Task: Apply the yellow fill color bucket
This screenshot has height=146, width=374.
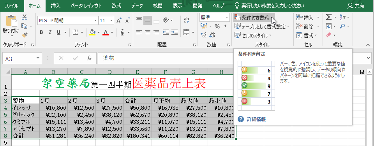Action: pyautogui.click(x=92, y=32)
